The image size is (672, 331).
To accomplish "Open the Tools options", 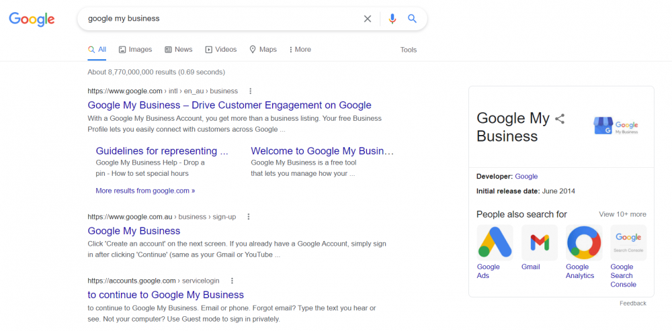I will pyautogui.click(x=409, y=50).
